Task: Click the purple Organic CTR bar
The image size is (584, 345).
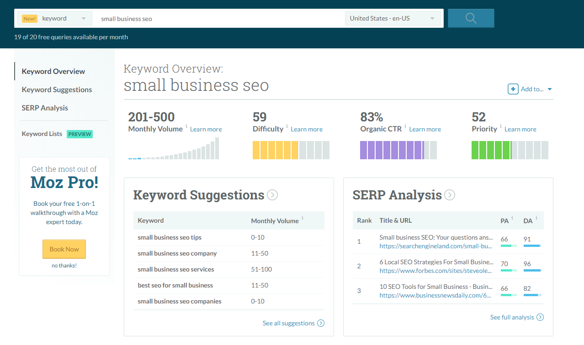Action: (398, 150)
